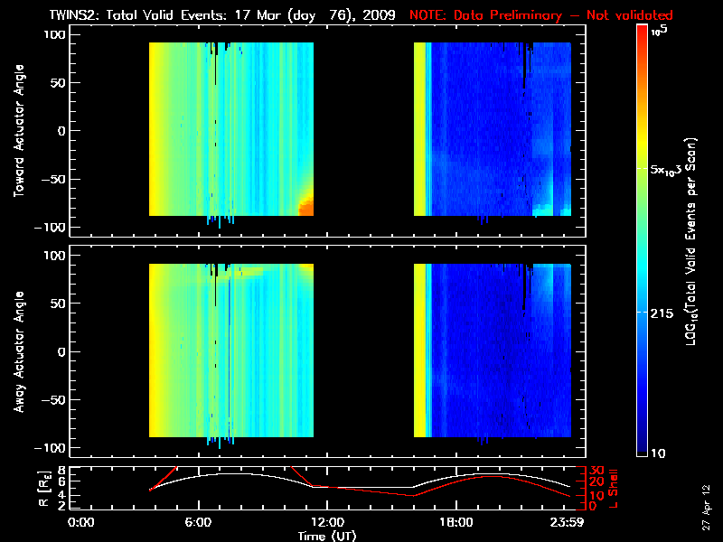The height and width of the screenshot is (542, 723).
Task: Click the 0:00 time tick label
Action: tap(81, 522)
